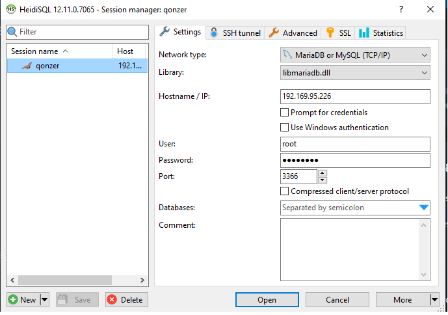
Task: Click the key icon on SSL tab
Action: tap(331, 33)
